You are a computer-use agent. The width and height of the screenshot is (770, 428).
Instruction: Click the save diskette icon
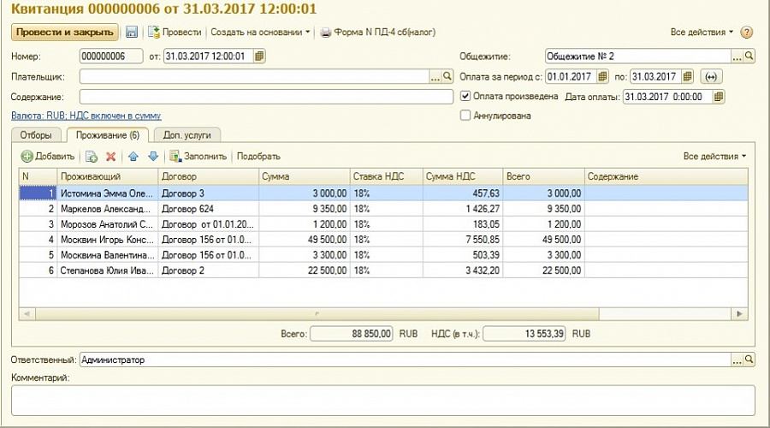[x=132, y=32]
